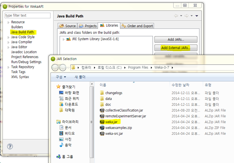
Task: Click the type filter text field
Action: (x=28, y=15)
